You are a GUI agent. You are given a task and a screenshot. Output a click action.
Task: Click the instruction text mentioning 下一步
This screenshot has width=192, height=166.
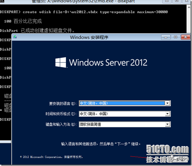tap(101, 144)
